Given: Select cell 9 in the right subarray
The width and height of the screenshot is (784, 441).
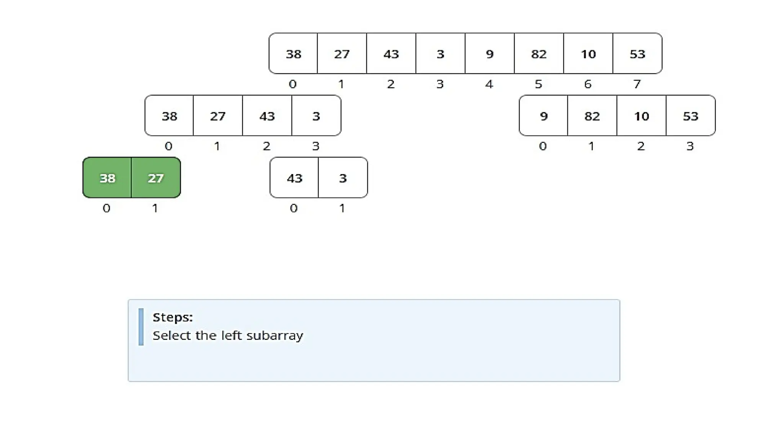Looking at the screenshot, I should tap(543, 116).
